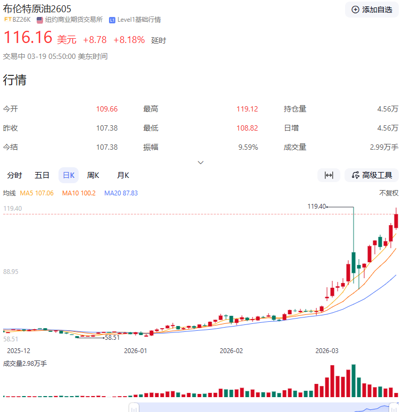Click the FT futures tag icon
Screen dimensions: 411x412
[8, 20]
